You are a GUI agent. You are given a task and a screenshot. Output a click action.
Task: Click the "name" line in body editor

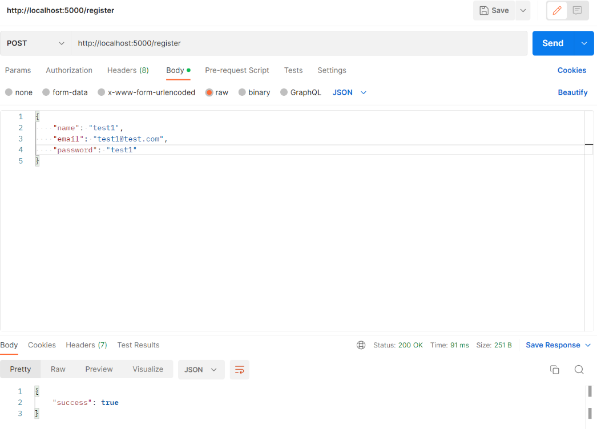(x=88, y=128)
